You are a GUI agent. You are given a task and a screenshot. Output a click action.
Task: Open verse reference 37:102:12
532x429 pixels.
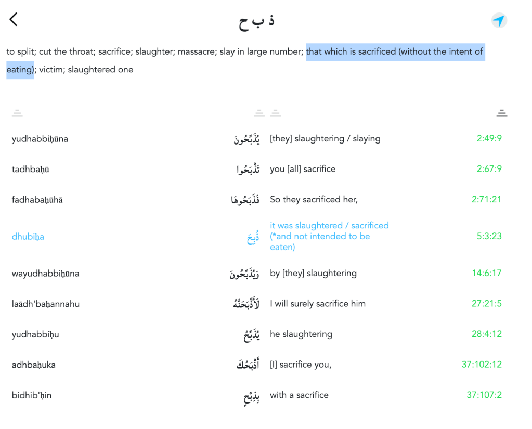(482, 365)
